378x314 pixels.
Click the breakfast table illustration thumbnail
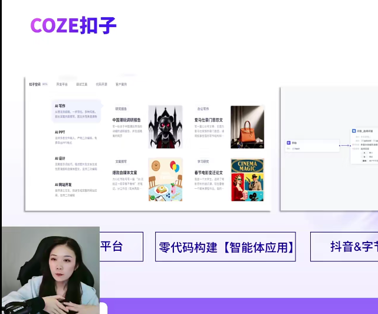(x=165, y=179)
